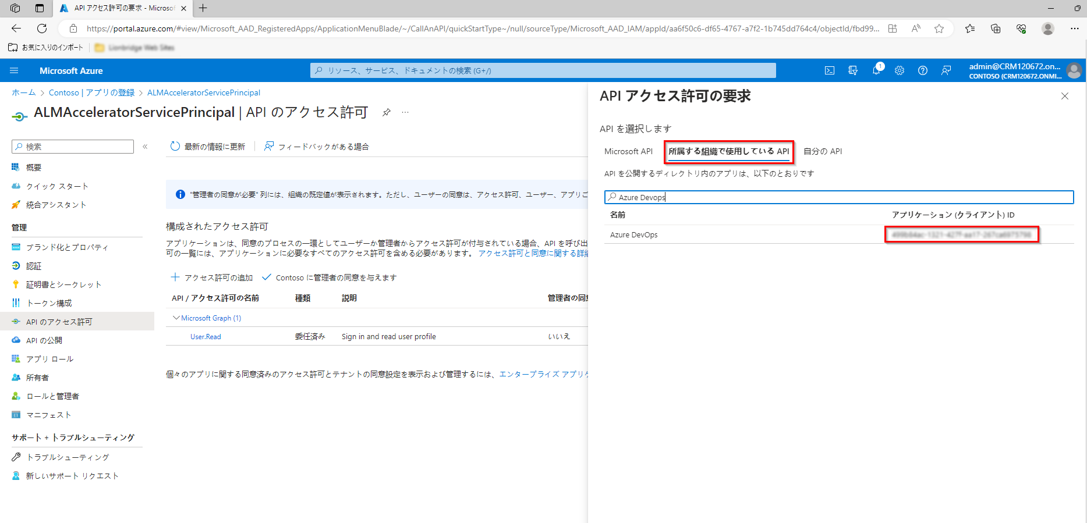Click フィードバックがある場合 toolbar item
Screen dimensions: 1087x523
click(317, 147)
